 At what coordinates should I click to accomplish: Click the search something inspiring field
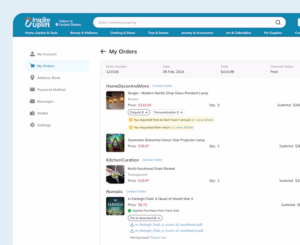[x=189, y=22]
